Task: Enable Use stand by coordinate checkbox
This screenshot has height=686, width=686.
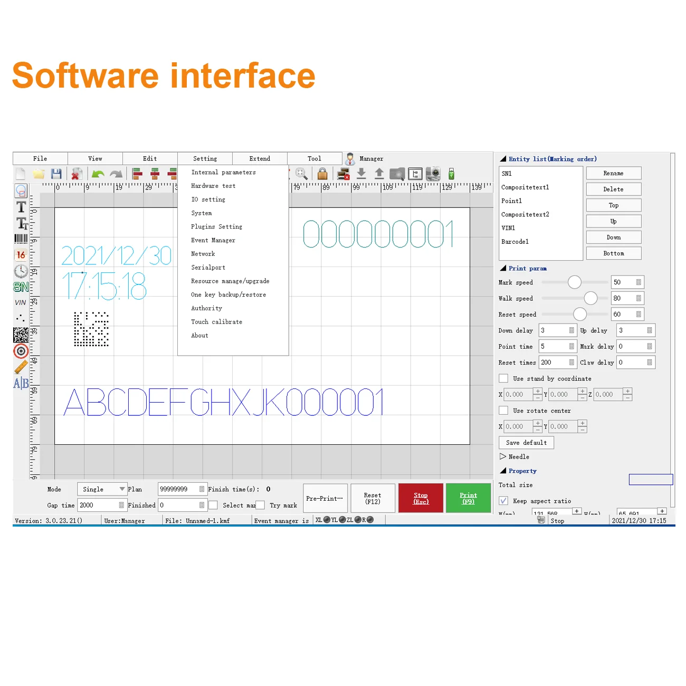Action: (503, 378)
